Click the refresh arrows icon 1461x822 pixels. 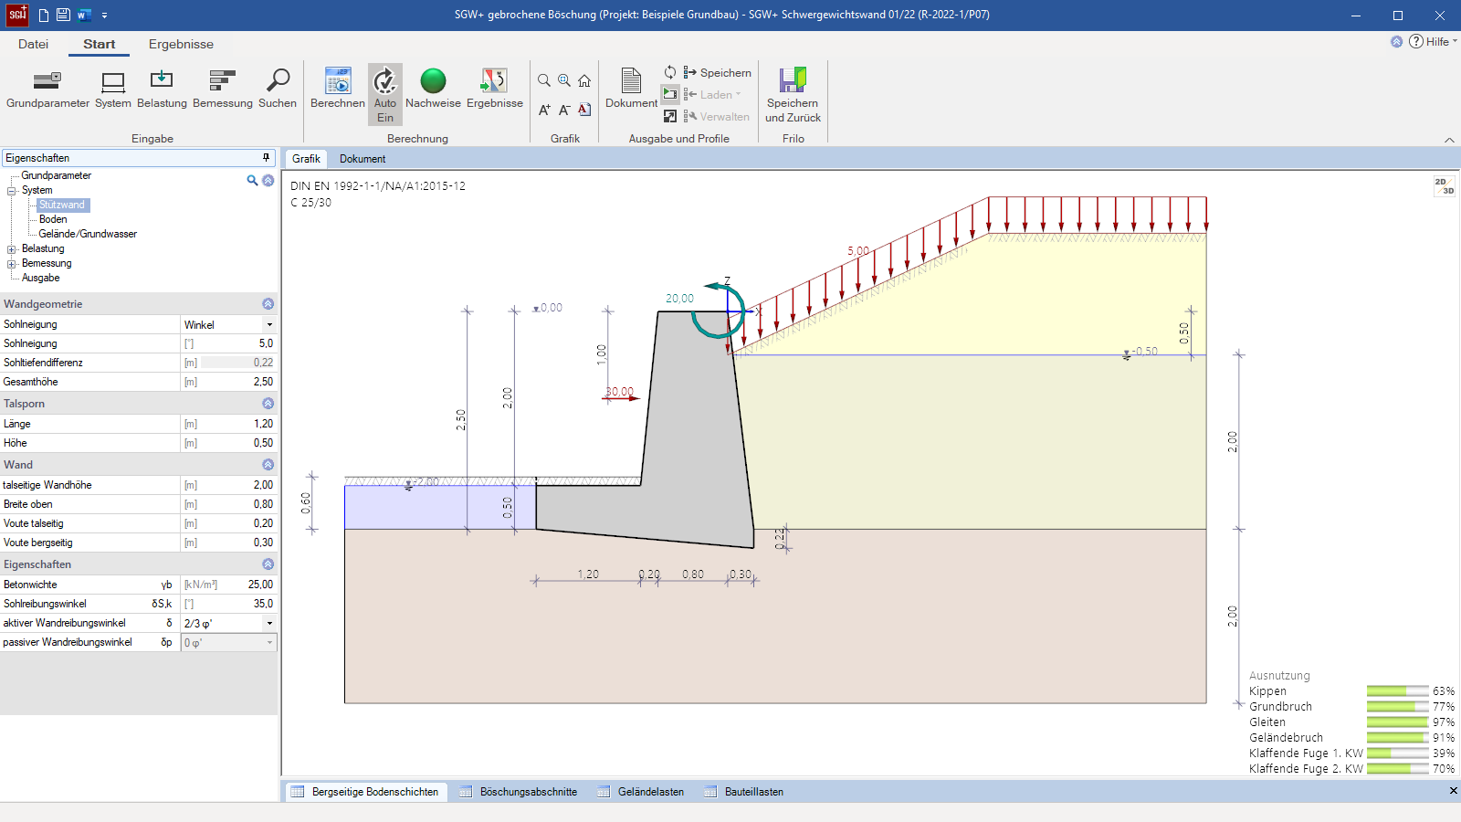tap(670, 72)
